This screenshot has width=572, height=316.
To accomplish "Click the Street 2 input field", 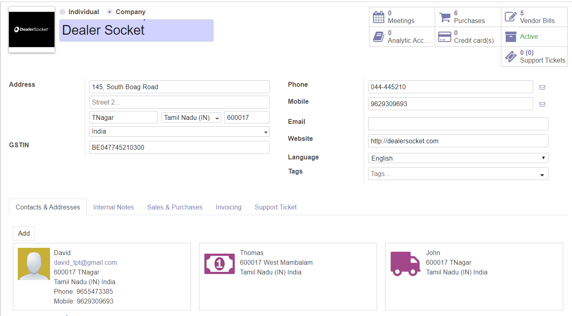I will (x=179, y=102).
